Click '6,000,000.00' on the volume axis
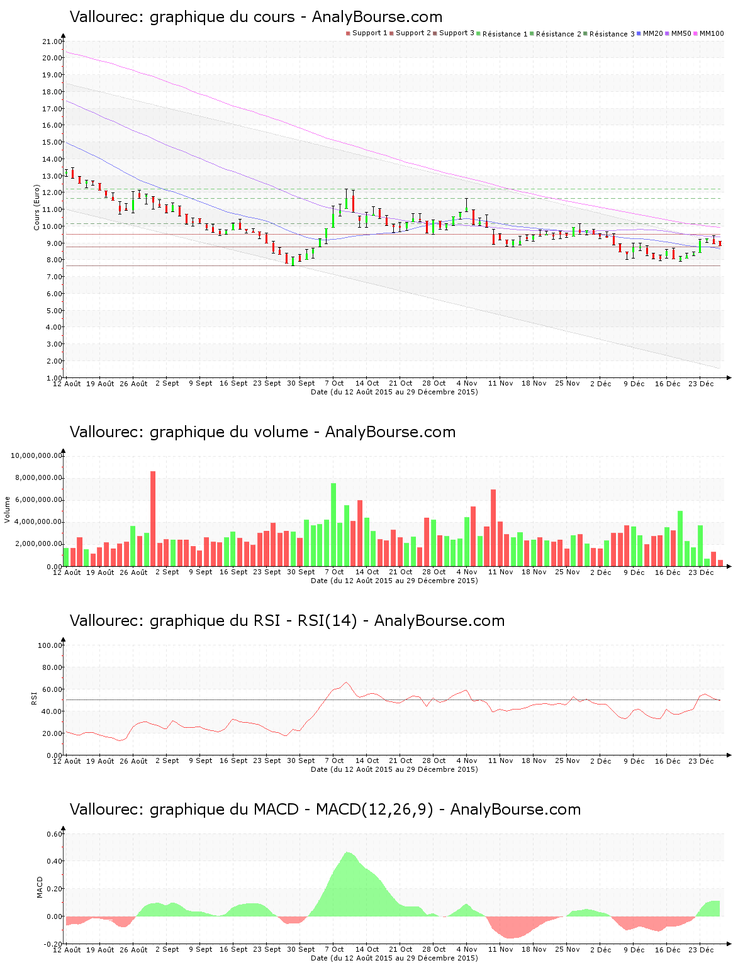 pos(38,499)
